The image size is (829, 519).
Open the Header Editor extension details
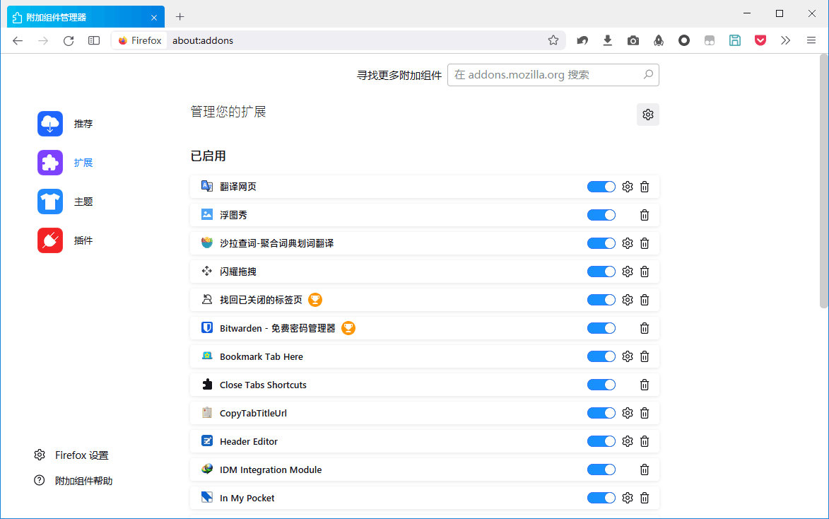425,442
